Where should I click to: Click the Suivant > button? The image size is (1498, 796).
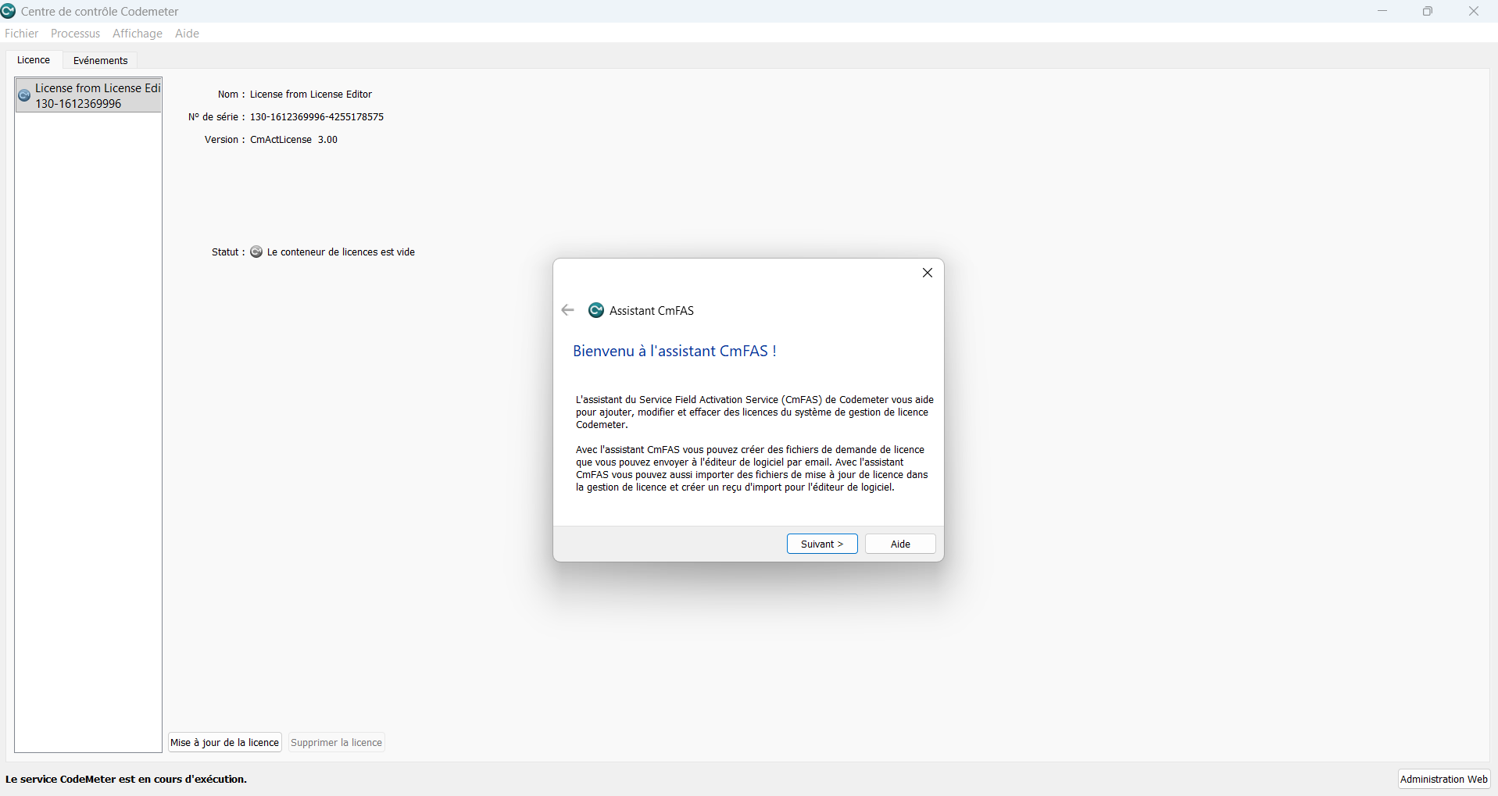click(822, 544)
